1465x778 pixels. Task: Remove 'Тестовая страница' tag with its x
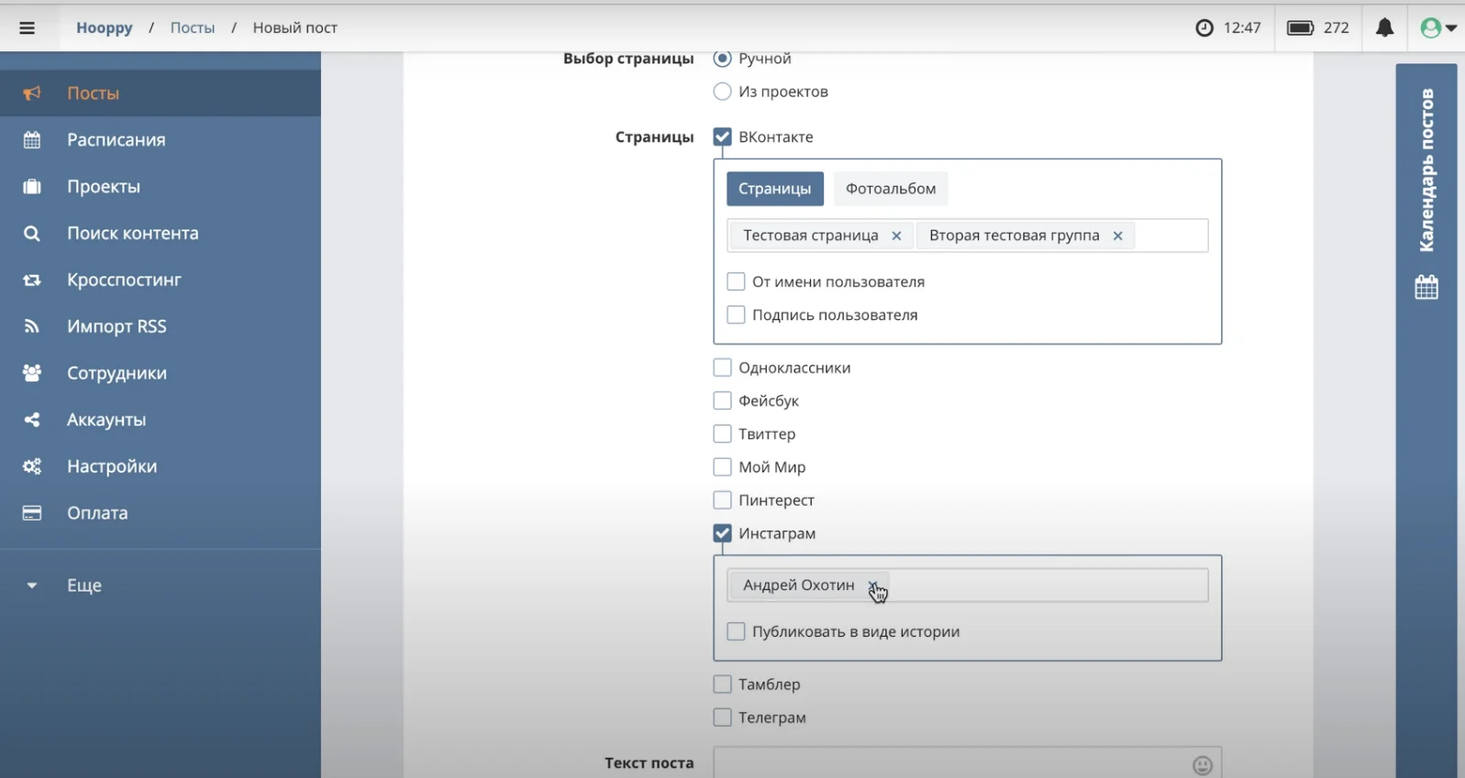(896, 236)
